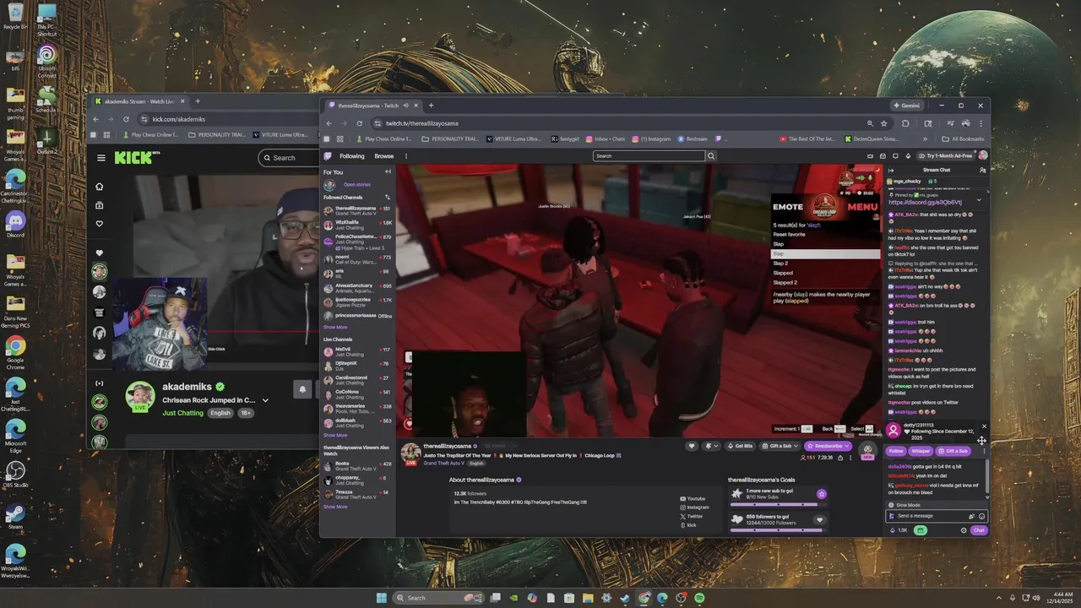Image resolution: width=1081 pixels, height=608 pixels.
Task: Open the Twitch home logo
Action: tap(329, 156)
